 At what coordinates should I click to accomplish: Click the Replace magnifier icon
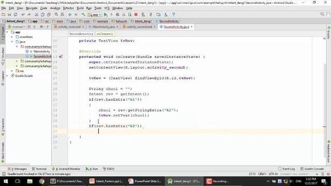[x=62, y=14]
